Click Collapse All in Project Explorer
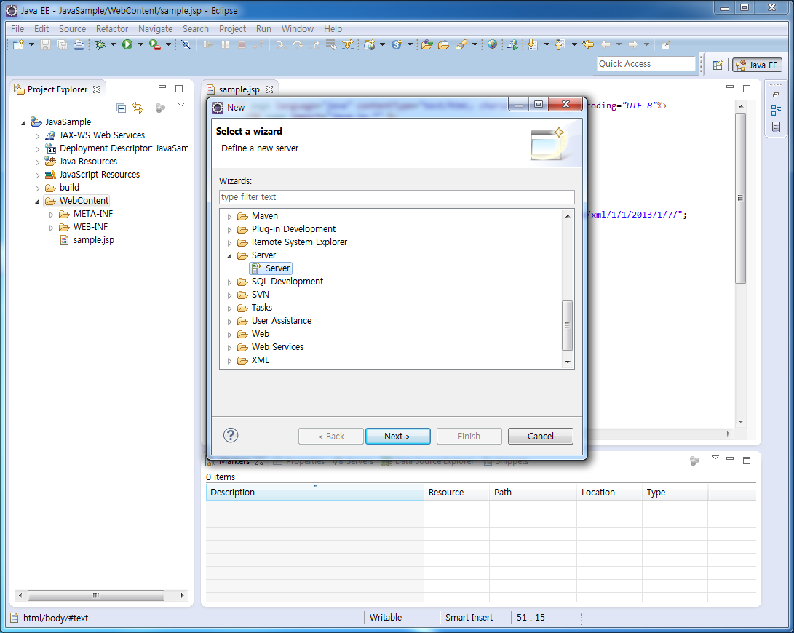Screen dimensions: 794x633 pos(122,108)
